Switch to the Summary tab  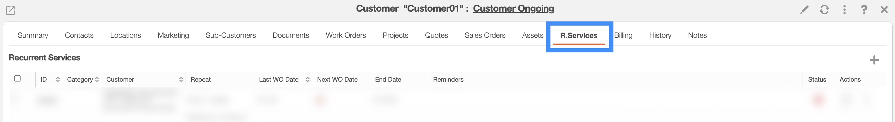[x=33, y=35]
